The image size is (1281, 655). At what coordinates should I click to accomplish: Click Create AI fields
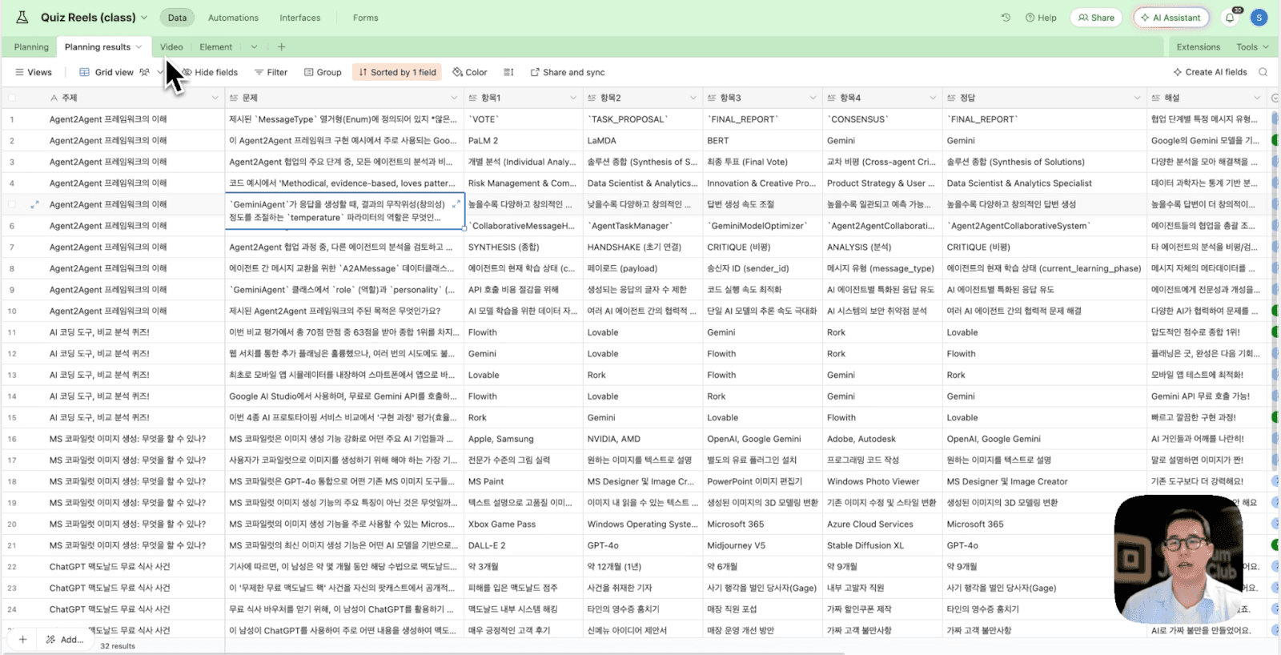tap(1210, 72)
